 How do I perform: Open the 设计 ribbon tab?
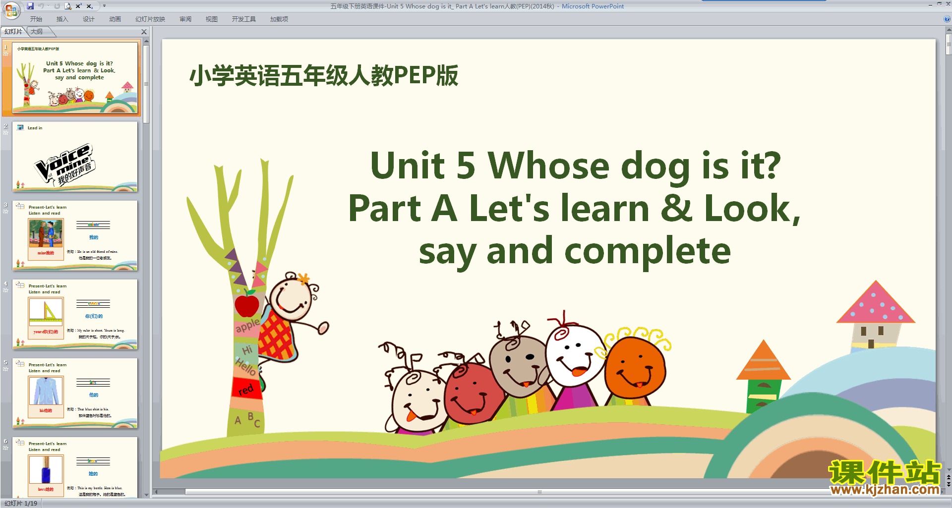click(x=88, y=19)
